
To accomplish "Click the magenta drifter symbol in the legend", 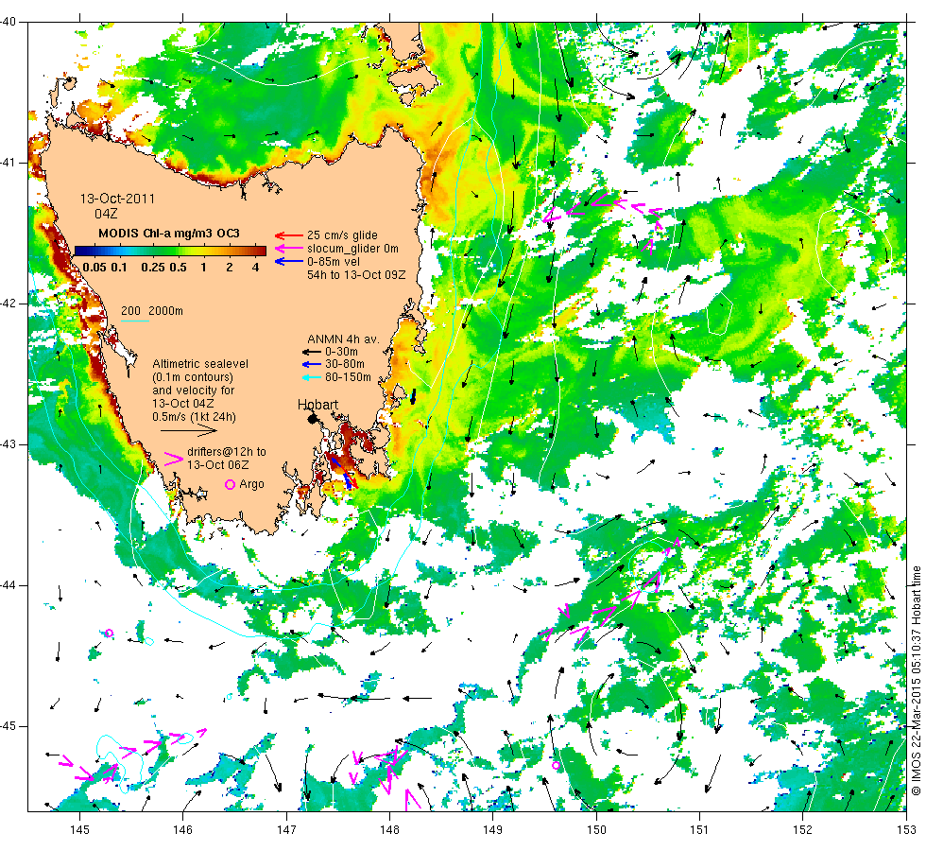I will tap(174, 459).
